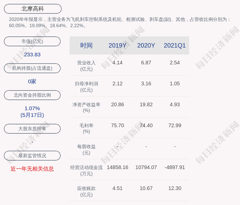Screen dimensions: 240x205
Task: Click the 2021Q1 column header
Action: pyautogui.click(x=175, y=45)
